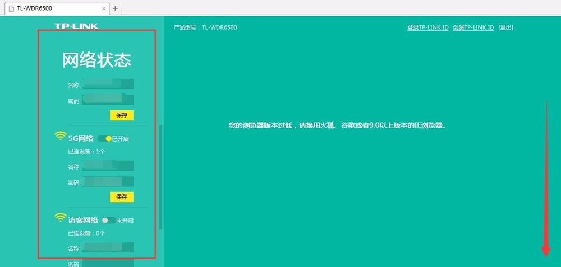Viewport: 561px width, 267px height.
Task: Click the 访客网络 名称 input field
Action: [108, 247]
